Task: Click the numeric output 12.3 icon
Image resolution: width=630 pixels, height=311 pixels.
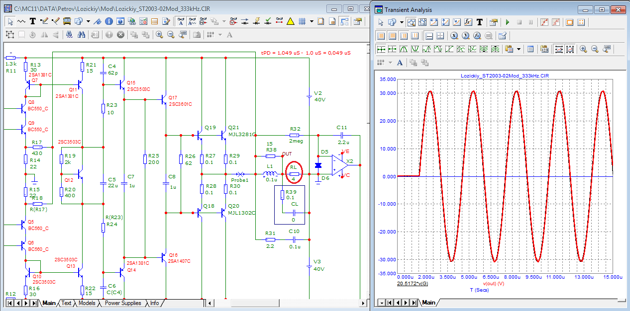Action: click(544, 49)
